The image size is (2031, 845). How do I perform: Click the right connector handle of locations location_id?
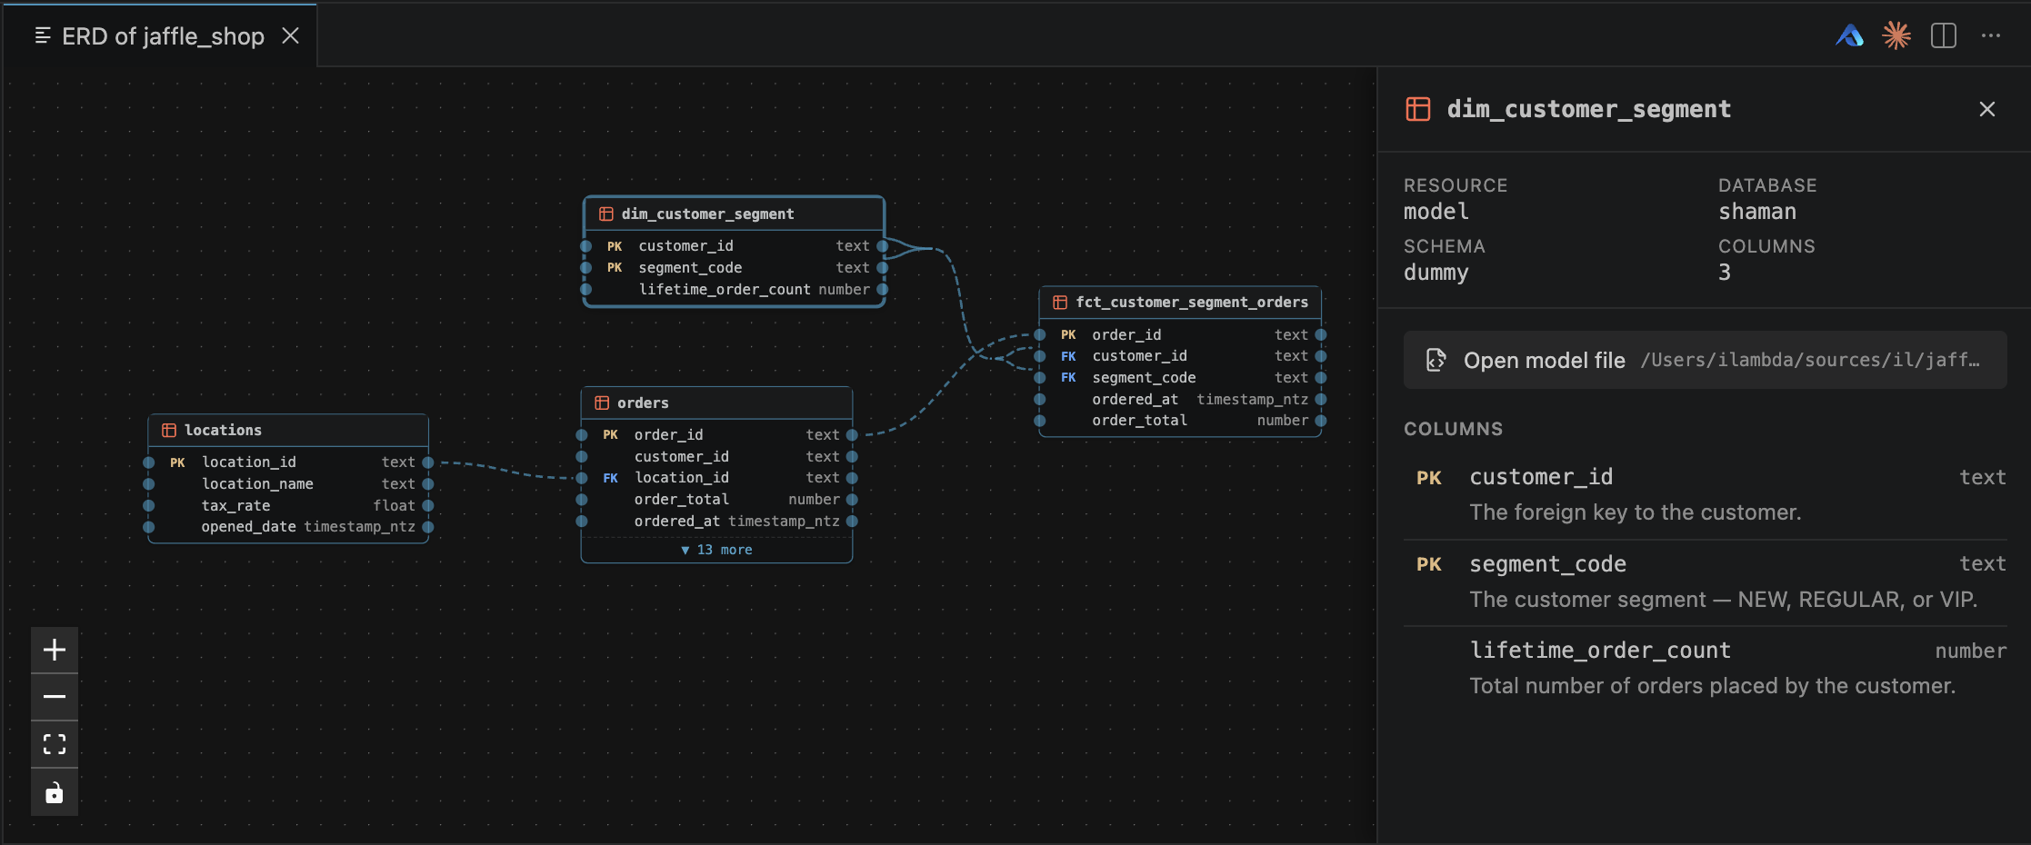[x=427, y=462]
